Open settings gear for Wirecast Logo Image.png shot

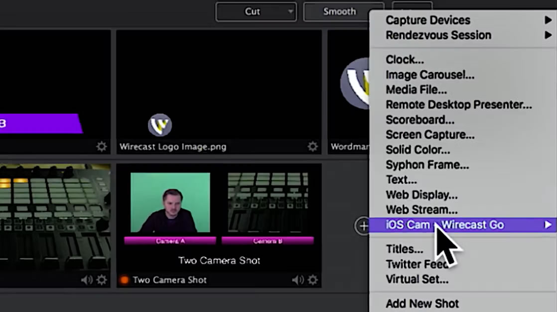[312, 146]
